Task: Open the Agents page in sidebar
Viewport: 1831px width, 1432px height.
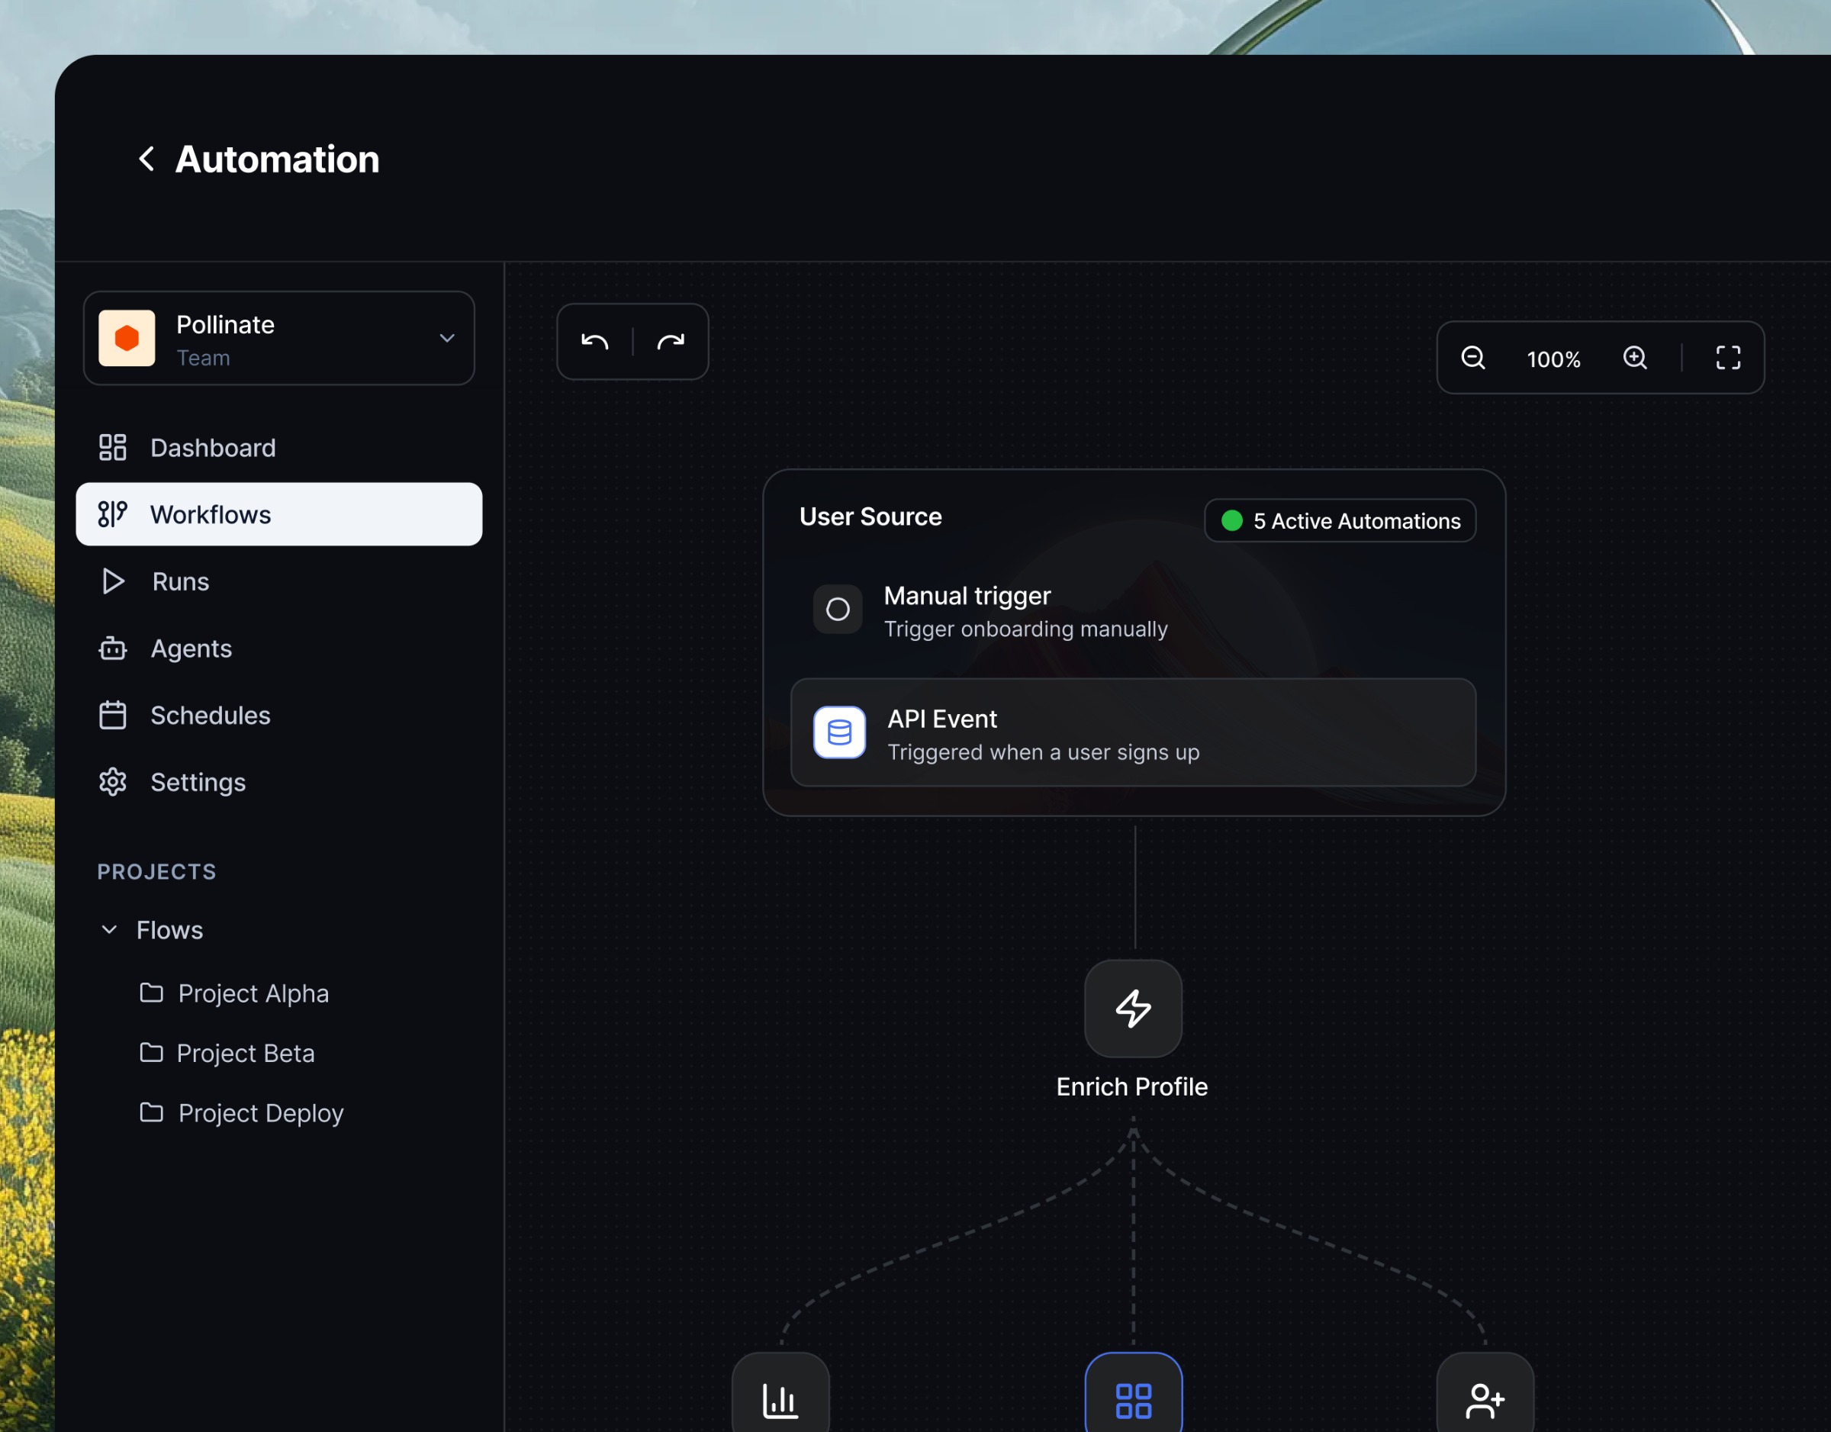Action: click(190, 649)
